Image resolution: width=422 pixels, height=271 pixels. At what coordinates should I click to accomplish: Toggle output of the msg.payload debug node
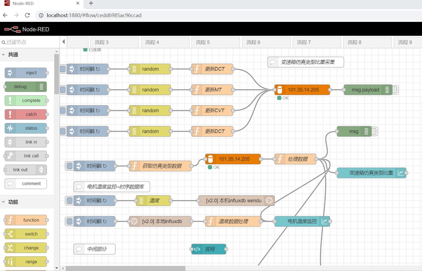(395, 90)
